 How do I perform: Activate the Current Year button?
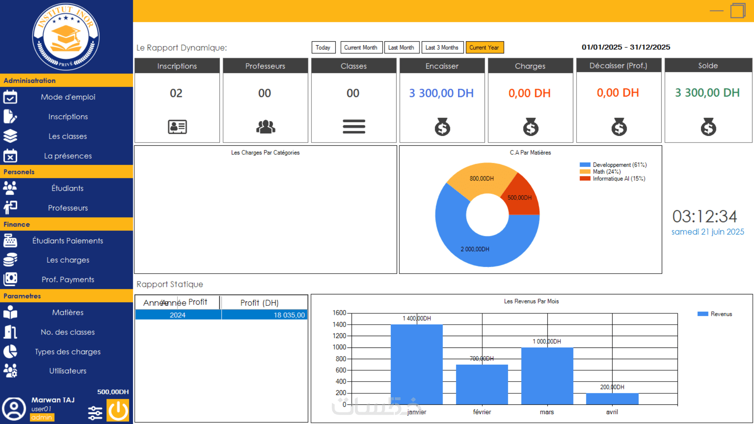coord(484,48)
